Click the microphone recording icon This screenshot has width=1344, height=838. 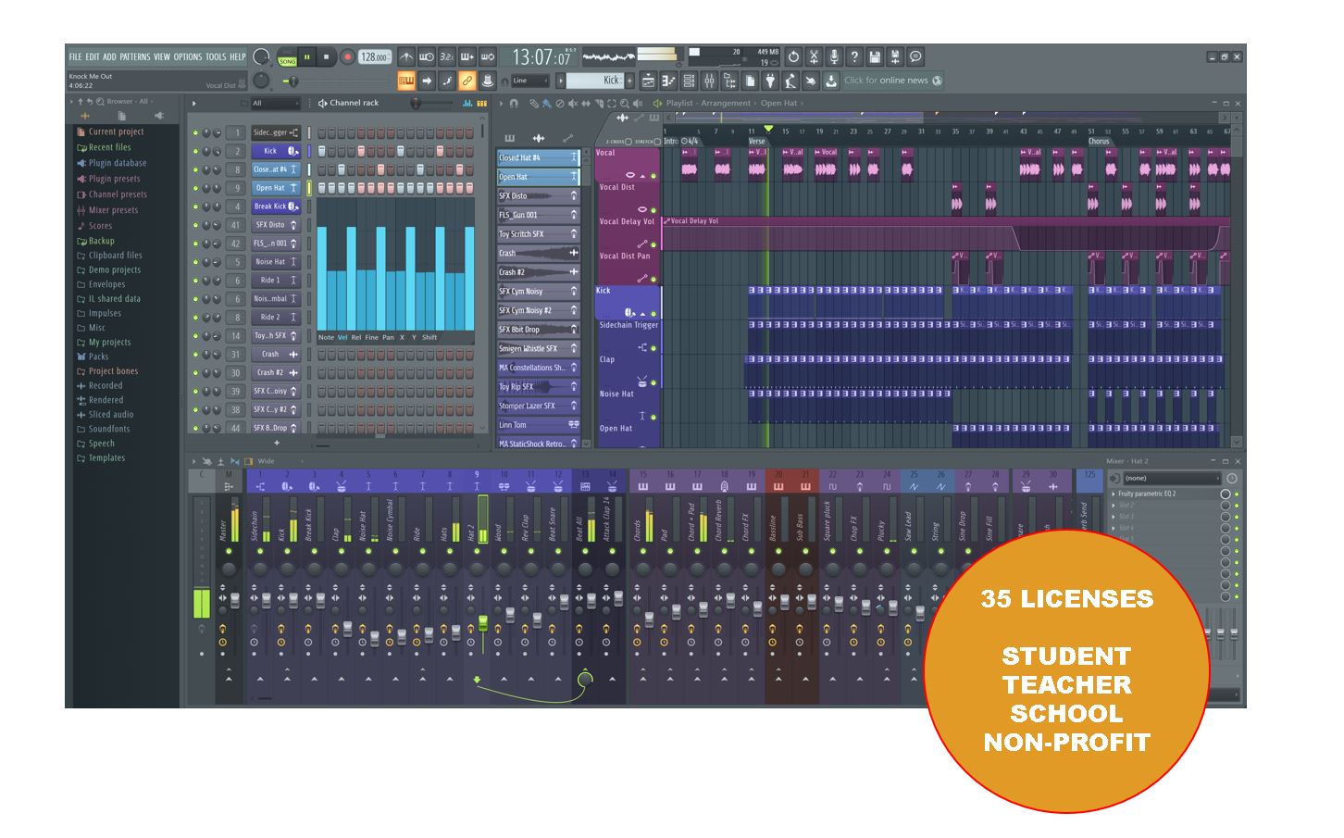coord(834,57)
